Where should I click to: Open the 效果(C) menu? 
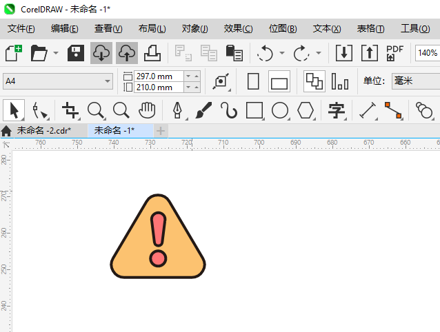[238, 28]
